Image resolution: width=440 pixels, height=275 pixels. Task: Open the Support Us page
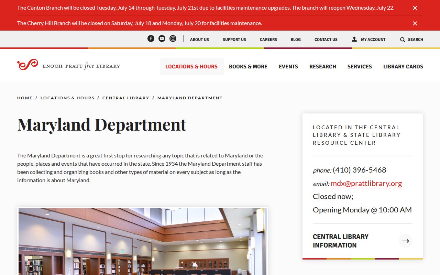coord(234,40)
